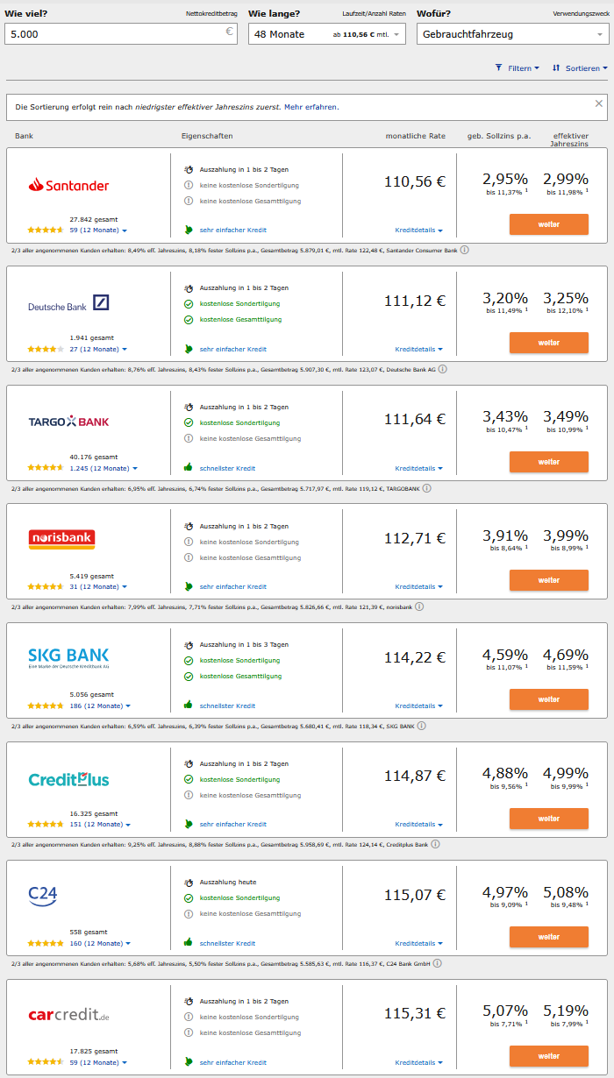Click the thumbs-up 'schnellster Kredit' icon for SKG BANK
Screen dimensions: 614x1078
click(188, 705)
